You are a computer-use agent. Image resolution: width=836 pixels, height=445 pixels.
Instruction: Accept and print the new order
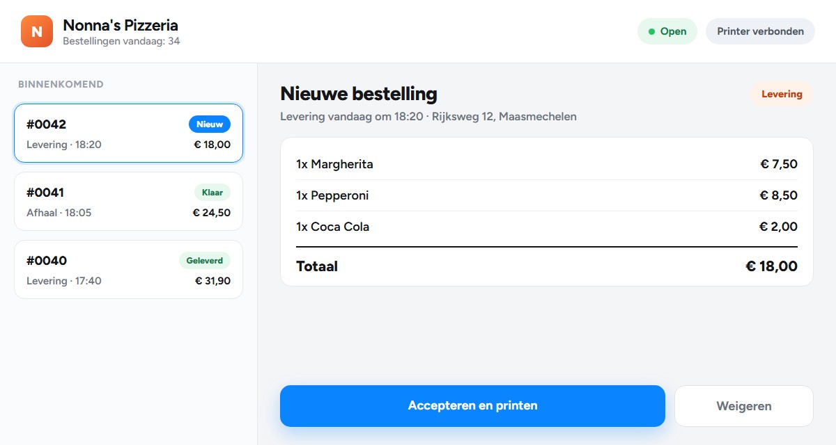tap(472, 405)
